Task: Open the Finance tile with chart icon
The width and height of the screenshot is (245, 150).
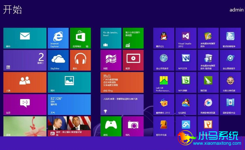Action: pyautogui.click(x=133, y=38)
